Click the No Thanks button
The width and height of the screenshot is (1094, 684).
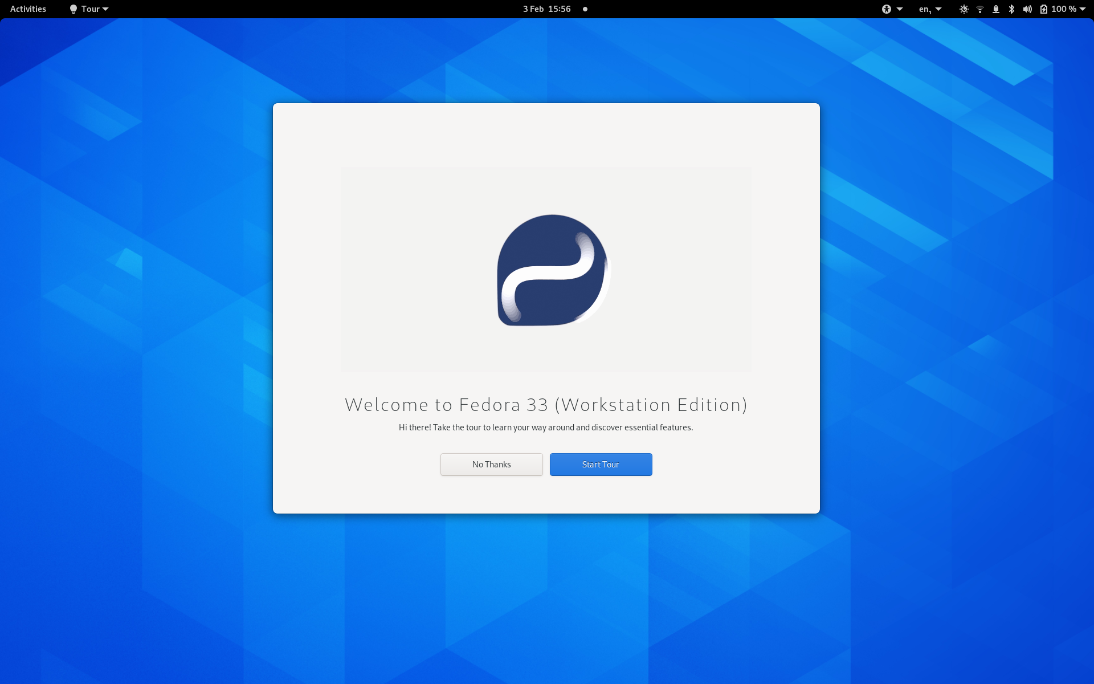coord(492,465)
